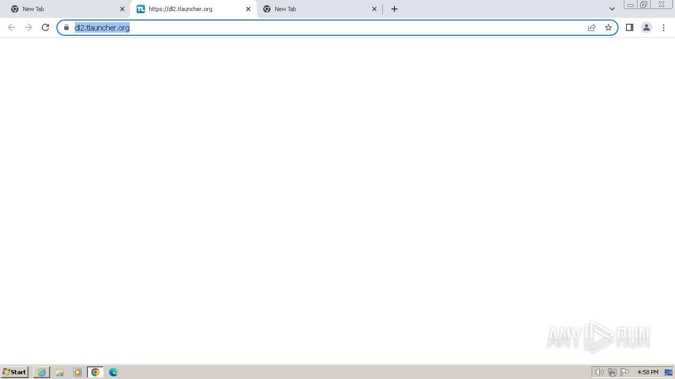Select the dl2.tlauncher.org tab
Viewport: 675px width, 379px height.
click(193, 9)
